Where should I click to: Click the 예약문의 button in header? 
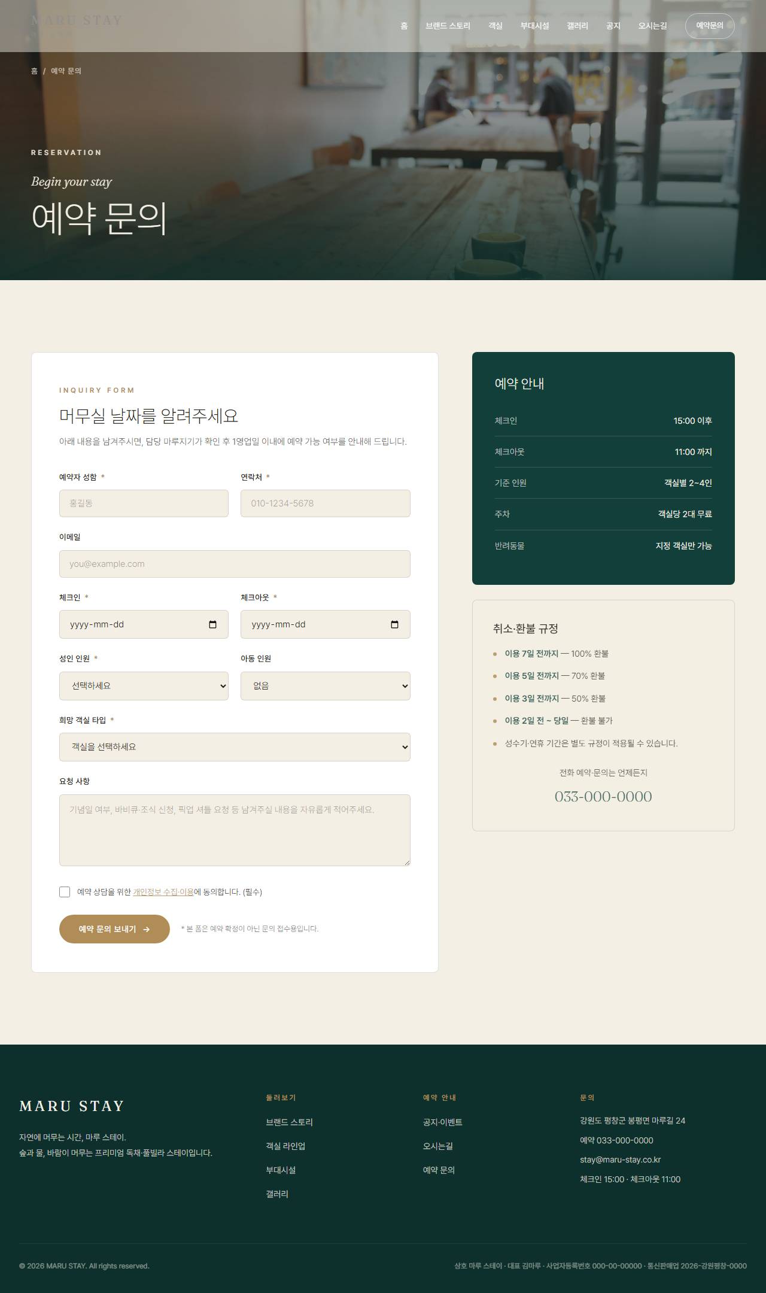(x=710, y=26)
